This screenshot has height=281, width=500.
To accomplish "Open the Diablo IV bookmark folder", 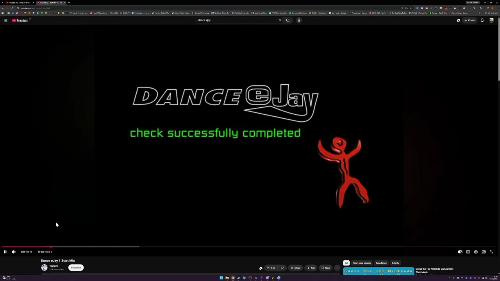I will tap(125, 13).
